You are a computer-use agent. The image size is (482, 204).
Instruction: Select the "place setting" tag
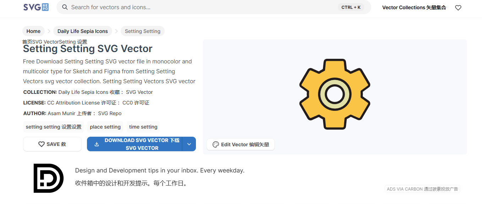point(105,127)
